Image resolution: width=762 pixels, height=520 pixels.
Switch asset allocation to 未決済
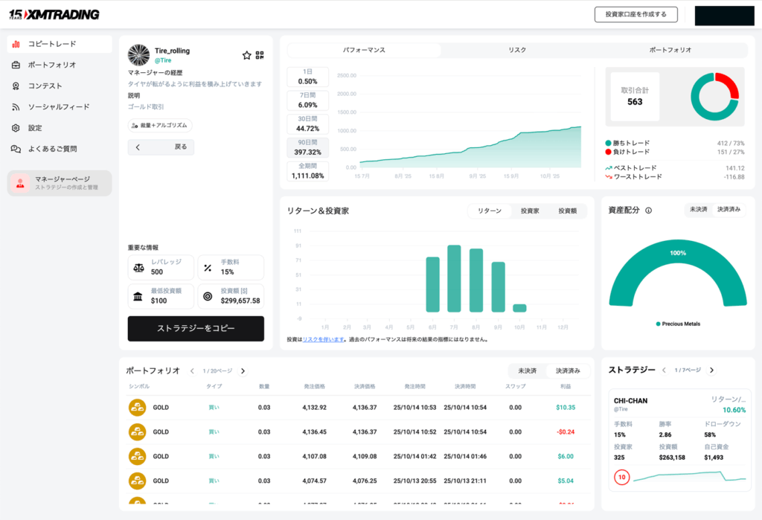[x=698, y=210]
